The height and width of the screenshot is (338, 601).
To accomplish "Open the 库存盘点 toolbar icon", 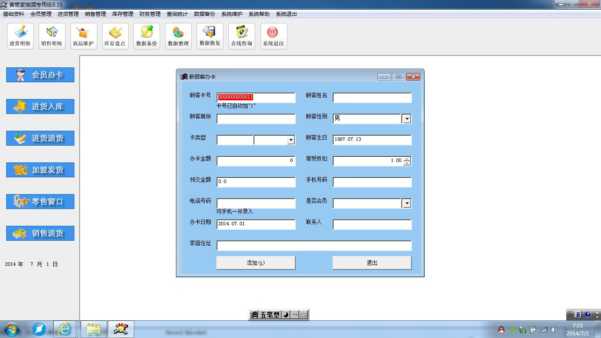I will coord(115,36).
